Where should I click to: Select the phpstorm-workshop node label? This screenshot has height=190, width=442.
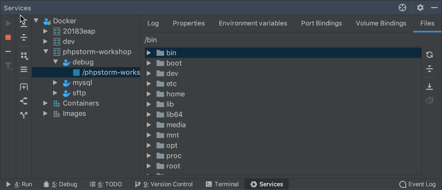coord(97,52)
